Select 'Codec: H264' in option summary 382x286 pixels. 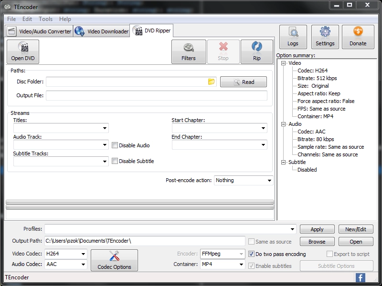(313, 71)
